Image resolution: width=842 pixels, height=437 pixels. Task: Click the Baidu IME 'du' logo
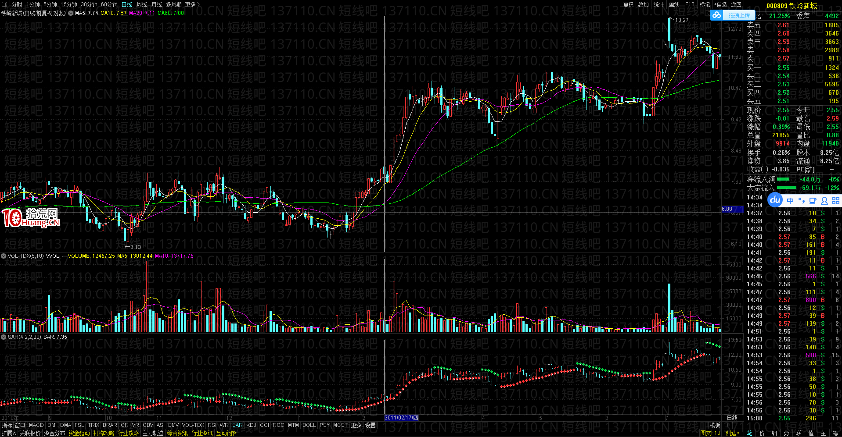coord(775,200)
